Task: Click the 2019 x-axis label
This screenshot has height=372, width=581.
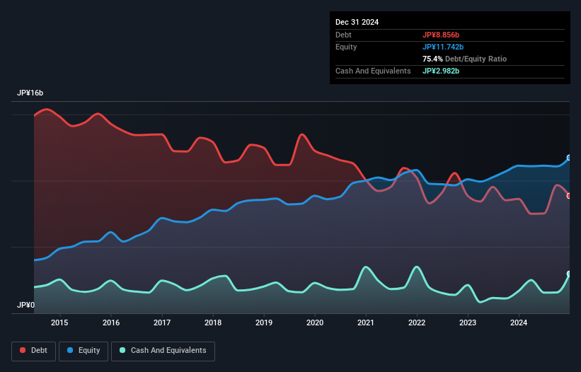Action: point(264,322)
